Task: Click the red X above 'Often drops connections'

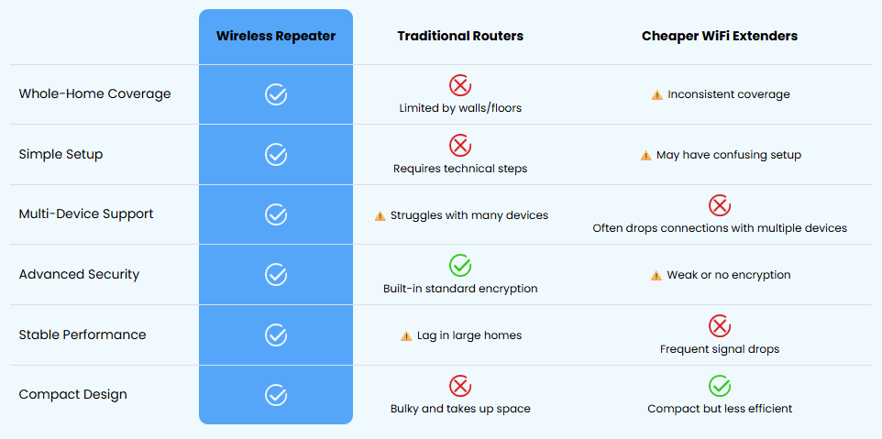Action: pyautogui.click(x=720, y=205)
